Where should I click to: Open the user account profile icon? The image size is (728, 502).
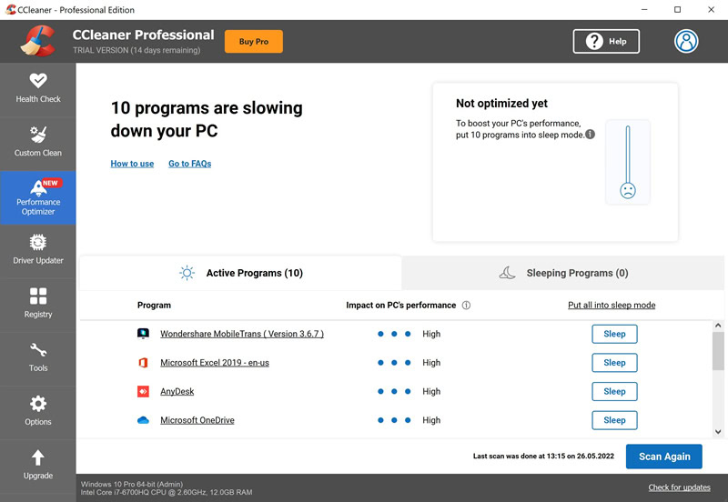coord(686,41)
